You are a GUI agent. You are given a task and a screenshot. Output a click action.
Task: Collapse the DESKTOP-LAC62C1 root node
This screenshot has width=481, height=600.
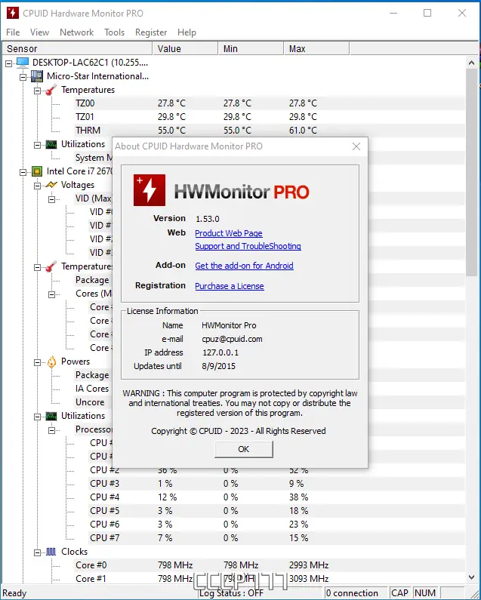8,63
